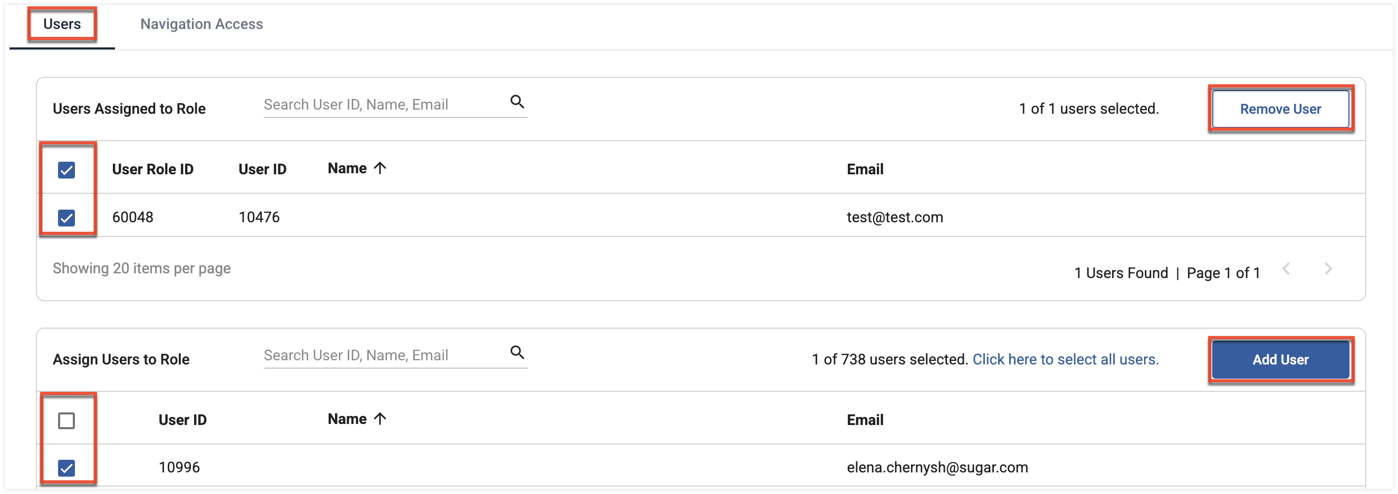Go to previous page of assigned users

tap(1286, 269)
